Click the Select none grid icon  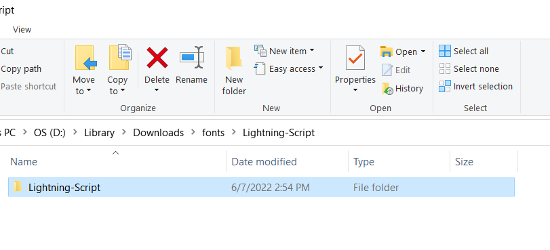[x=445, y=68]
